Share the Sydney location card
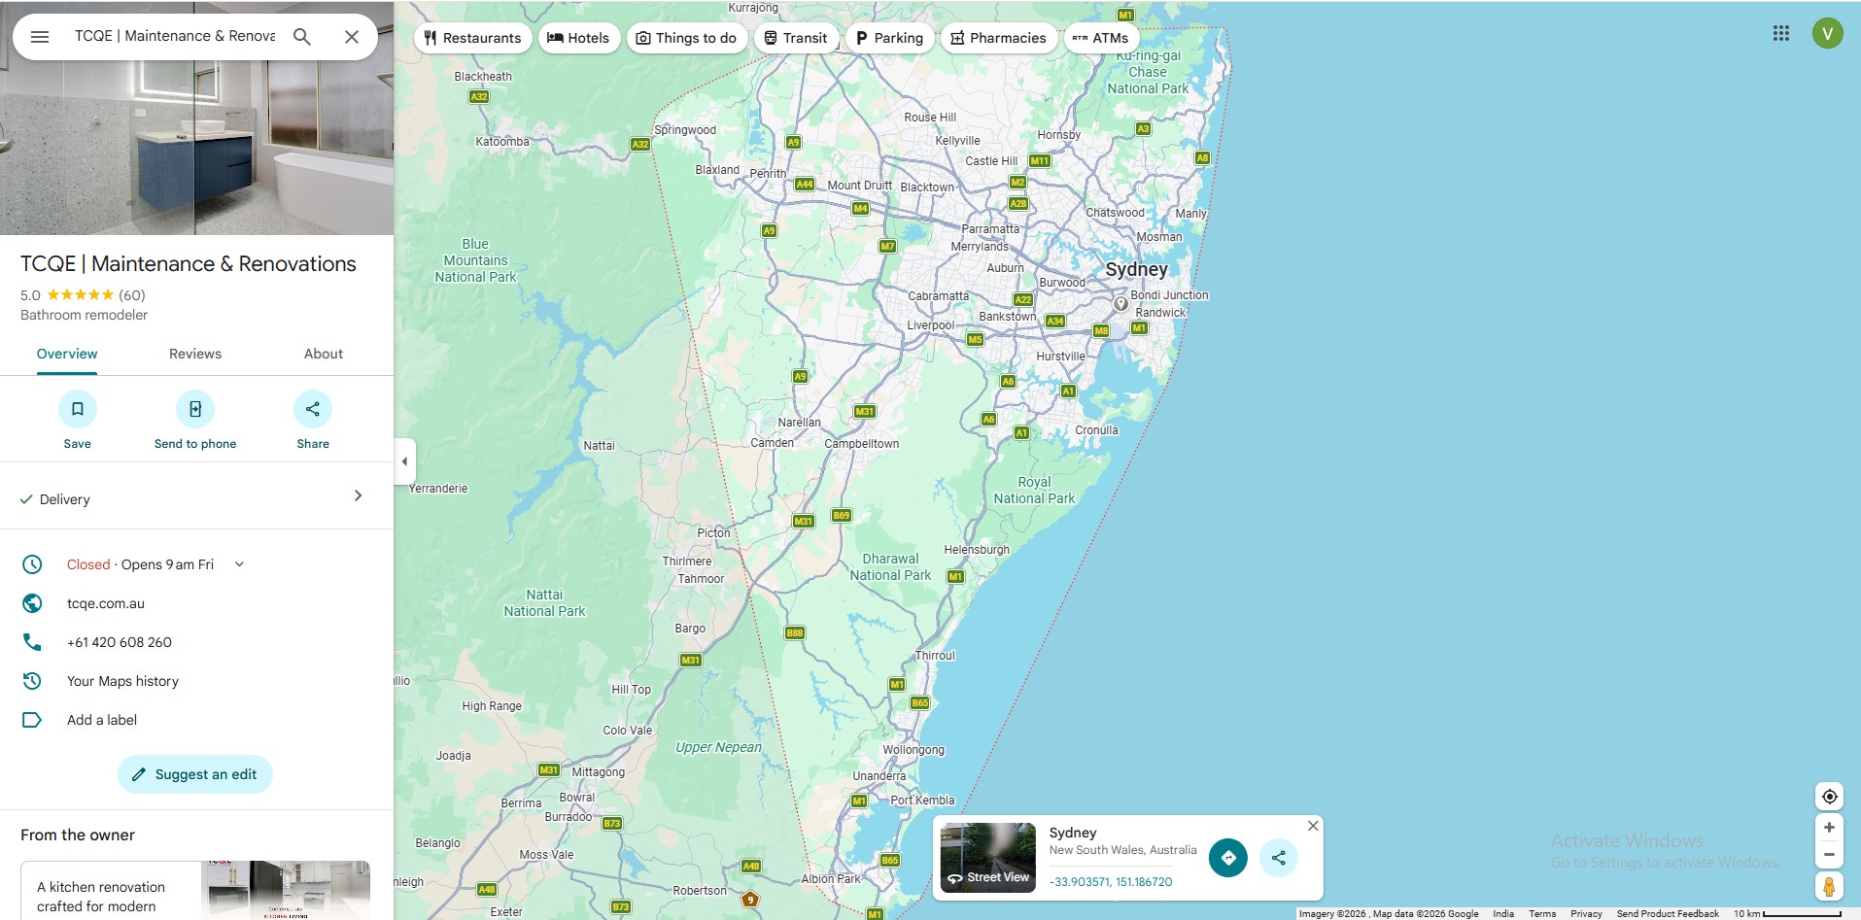1861x920 pixels. (1279, 858)
